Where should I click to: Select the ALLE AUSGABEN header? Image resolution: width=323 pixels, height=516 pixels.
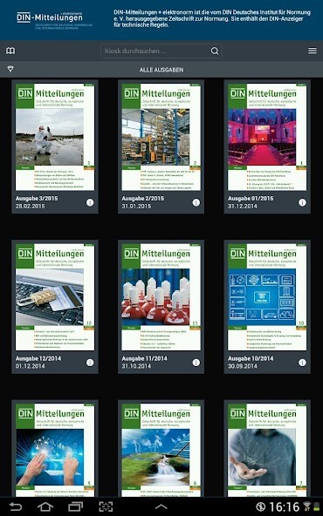161,70
